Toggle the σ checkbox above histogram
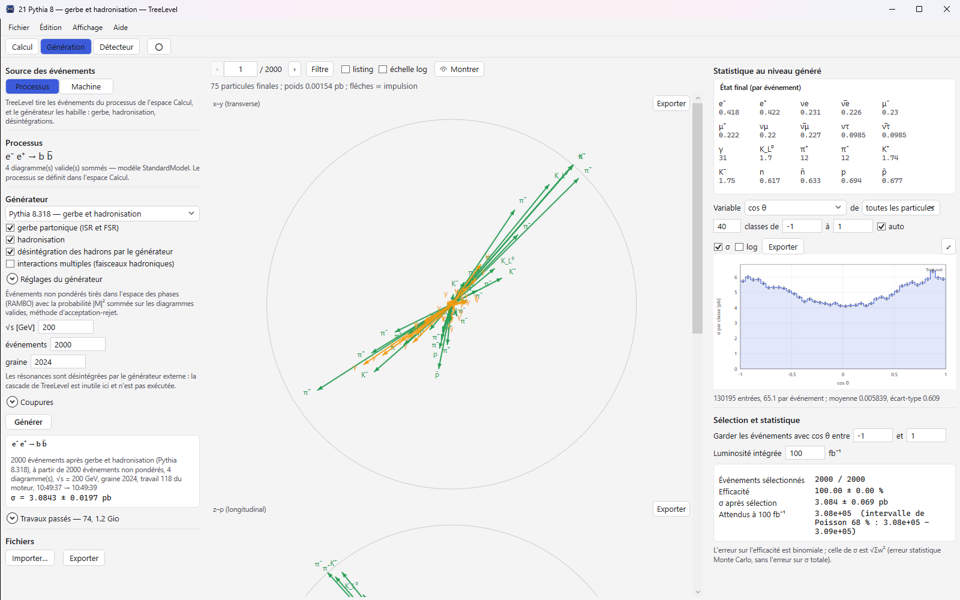The width and height of the screenshot is (960, 600). pos(718,247)
